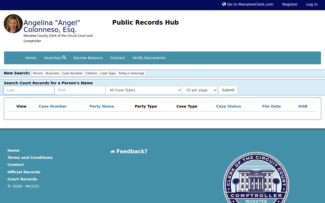The width and height of the screenshot is (325, 203).
Task: Click Register in the top bar
Action: click(x=290, y=4)
